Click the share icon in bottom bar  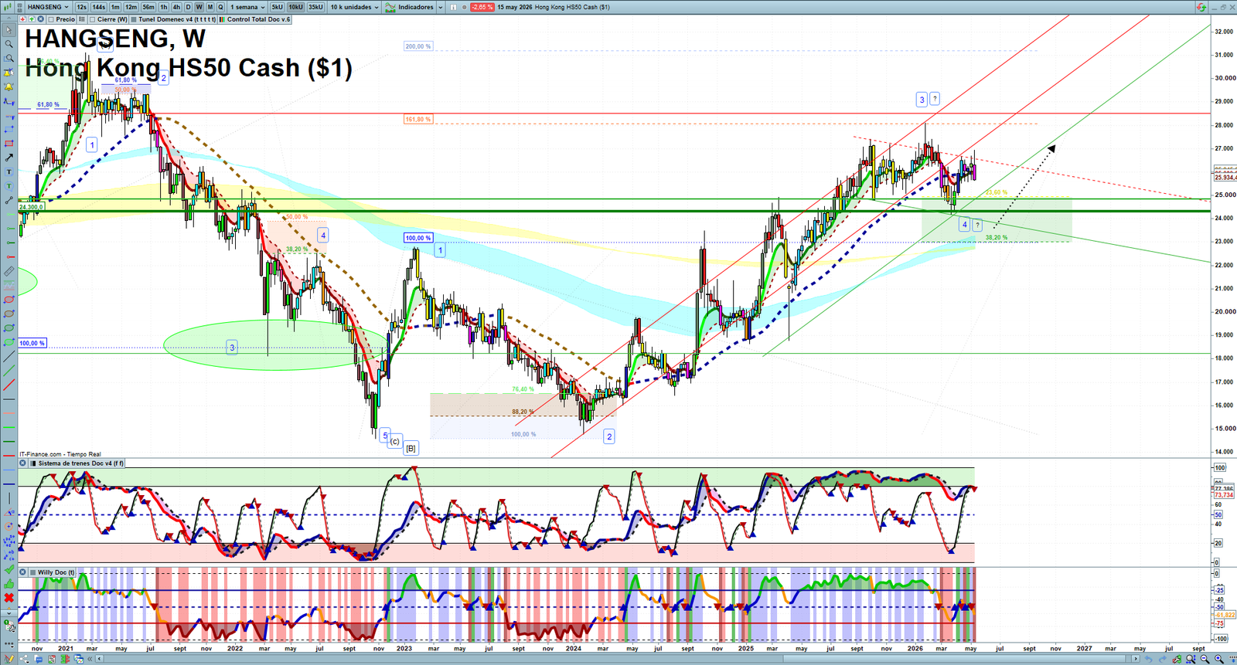tap(25, 659)
